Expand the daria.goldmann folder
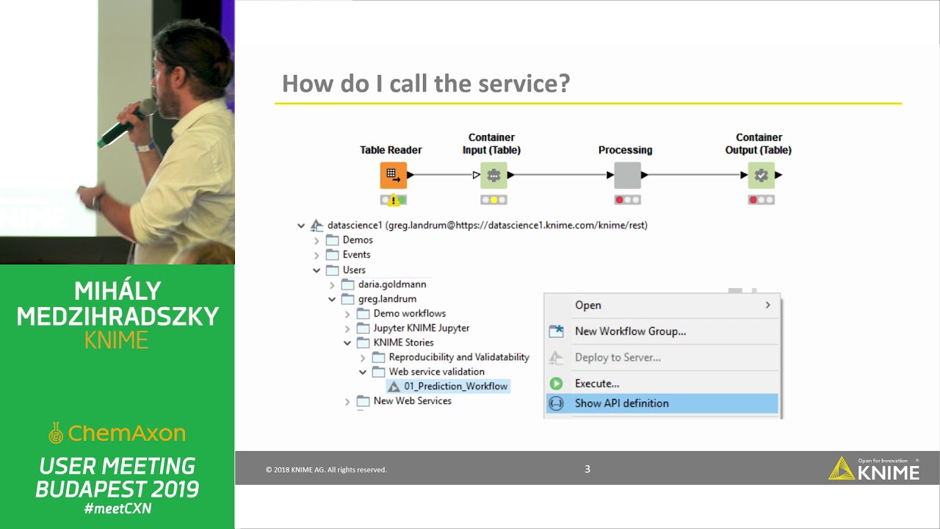The height and width of the screenshot is (529, 940). (332, 284)
